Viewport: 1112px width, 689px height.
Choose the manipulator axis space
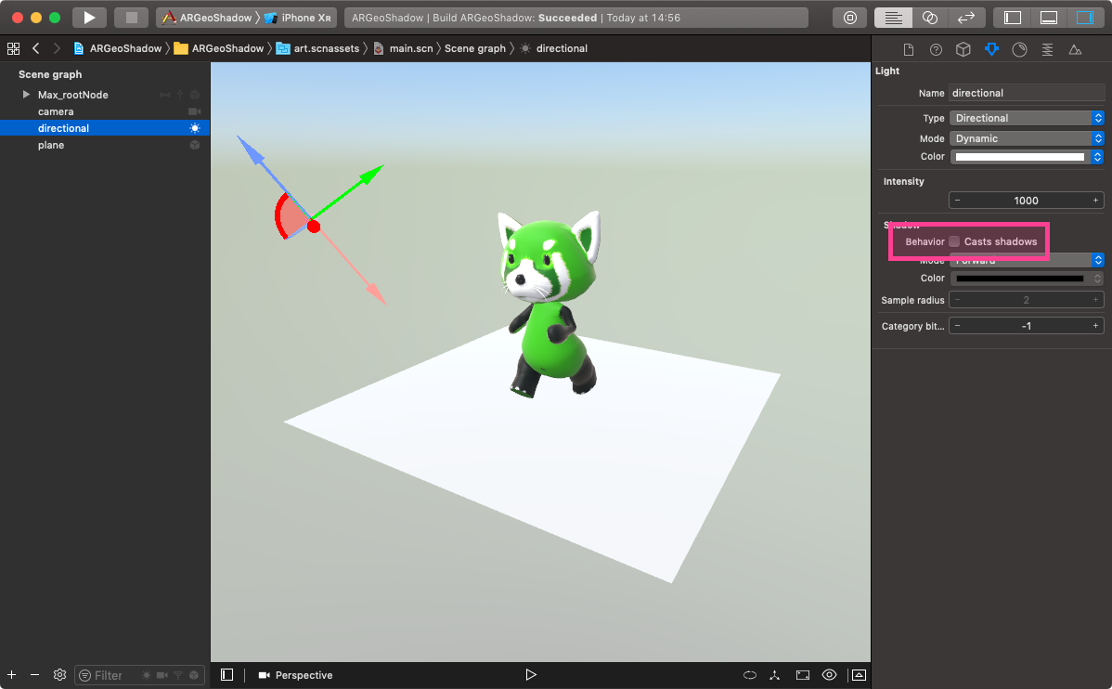tap(775, 675)
